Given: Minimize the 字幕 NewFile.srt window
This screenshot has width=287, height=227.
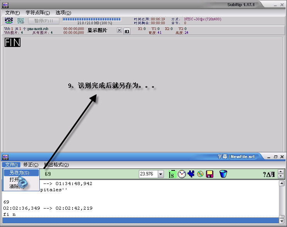Looking at the screenshot, I should [x=269, y=157].
